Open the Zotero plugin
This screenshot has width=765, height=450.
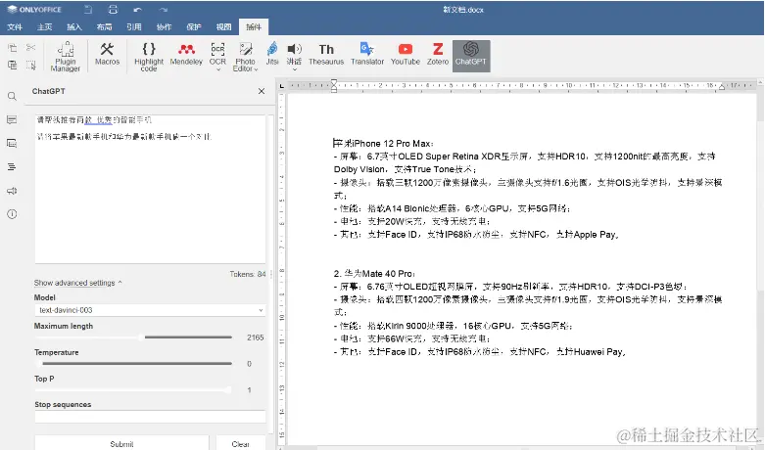[438, 54]
